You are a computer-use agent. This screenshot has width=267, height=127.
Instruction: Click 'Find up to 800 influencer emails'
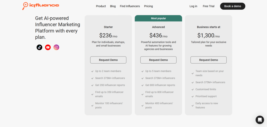pyautogui.click(x=159, y=94)
